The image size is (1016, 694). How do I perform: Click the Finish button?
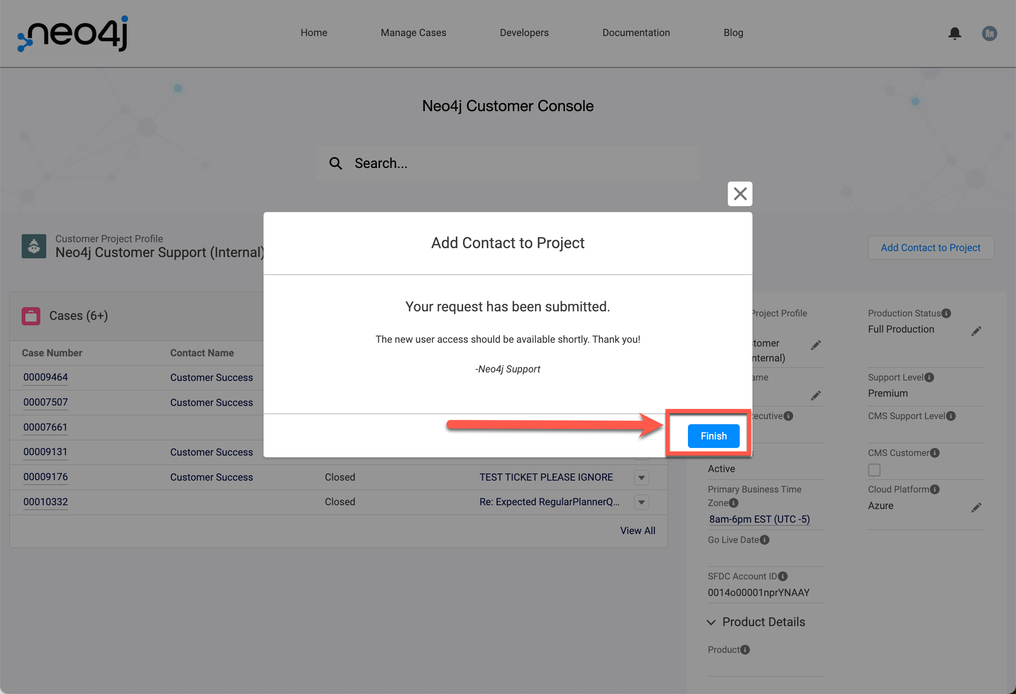[x=713, y=436]
